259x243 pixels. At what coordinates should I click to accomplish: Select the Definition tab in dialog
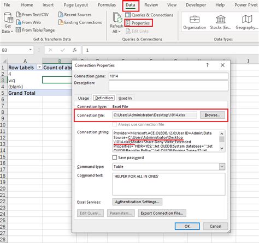tap(104, 98)
